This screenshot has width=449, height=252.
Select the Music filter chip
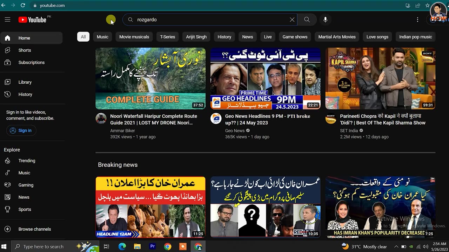pyautogui.click(x=102, y=37)
